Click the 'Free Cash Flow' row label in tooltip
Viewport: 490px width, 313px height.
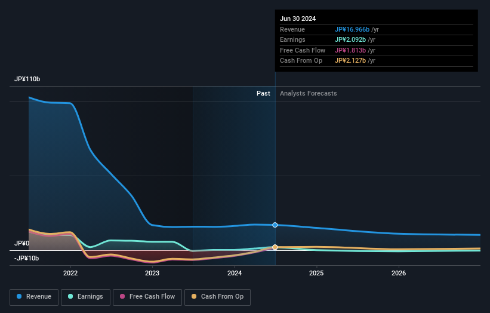(303, 50)
